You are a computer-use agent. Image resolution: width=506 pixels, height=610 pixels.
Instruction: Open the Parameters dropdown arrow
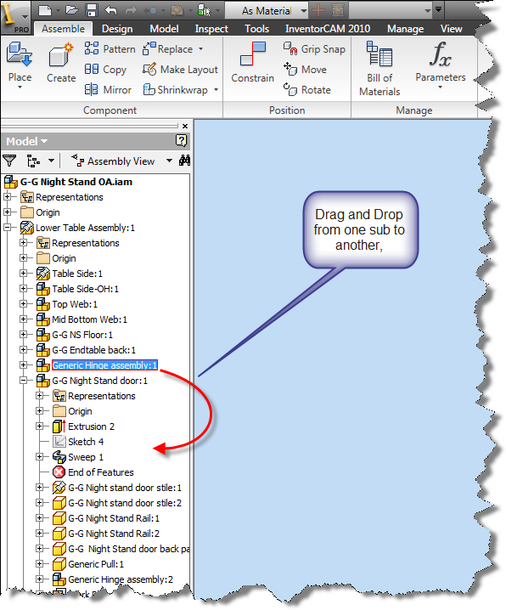pyautogui.click(x=441, y=88)
